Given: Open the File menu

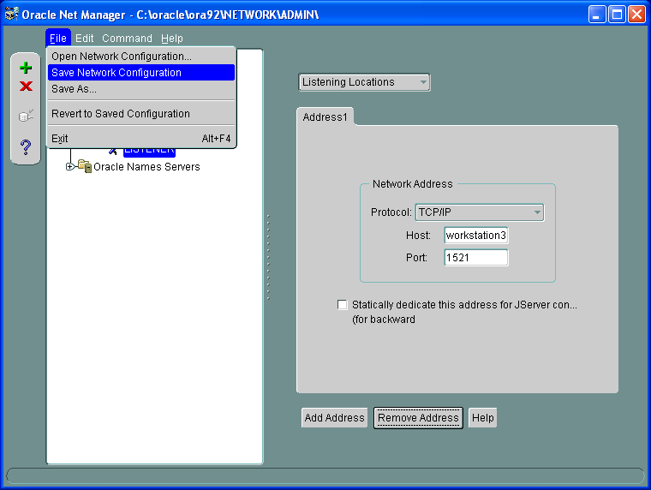Looking at the screenshot, I should click(x=58, y=39).
